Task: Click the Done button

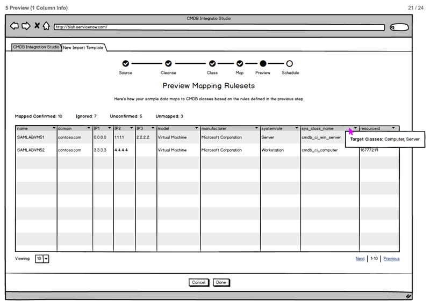Action: (x=221, y=282)
